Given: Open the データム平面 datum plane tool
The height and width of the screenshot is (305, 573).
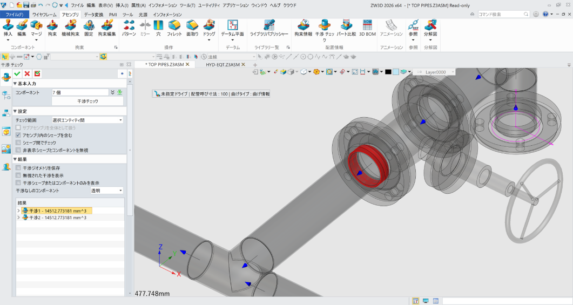Looking at the screenshot, I should [232, 28].
